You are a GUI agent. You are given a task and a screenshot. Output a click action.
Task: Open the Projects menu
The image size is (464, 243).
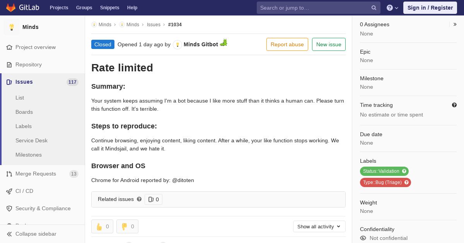pyautogui.click(x=59, y=8)
